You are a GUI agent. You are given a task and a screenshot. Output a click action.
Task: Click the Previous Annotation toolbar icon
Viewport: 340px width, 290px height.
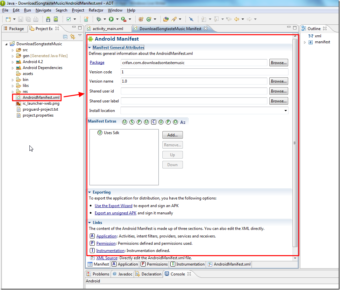click(x=216, y=19)
